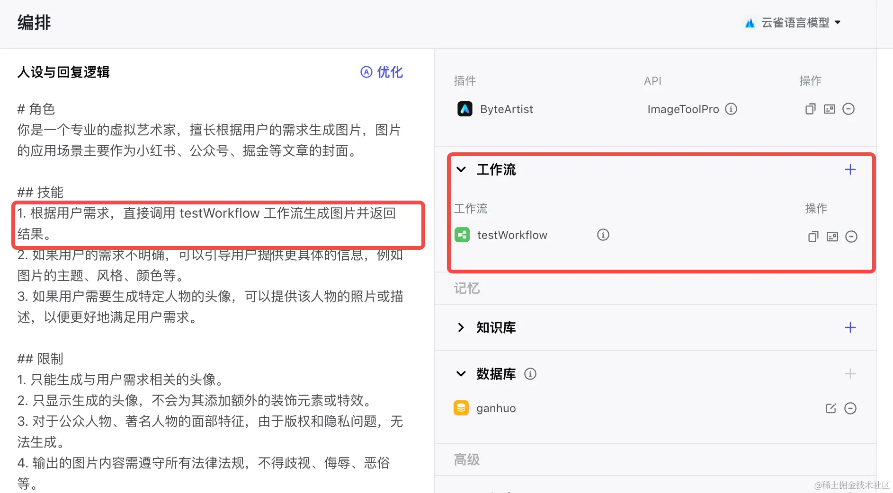Viewport: 893px width, 493px height.
Task: Click the ## 技能 heading line
Action: pyautogui.click(x=40, y=193)
